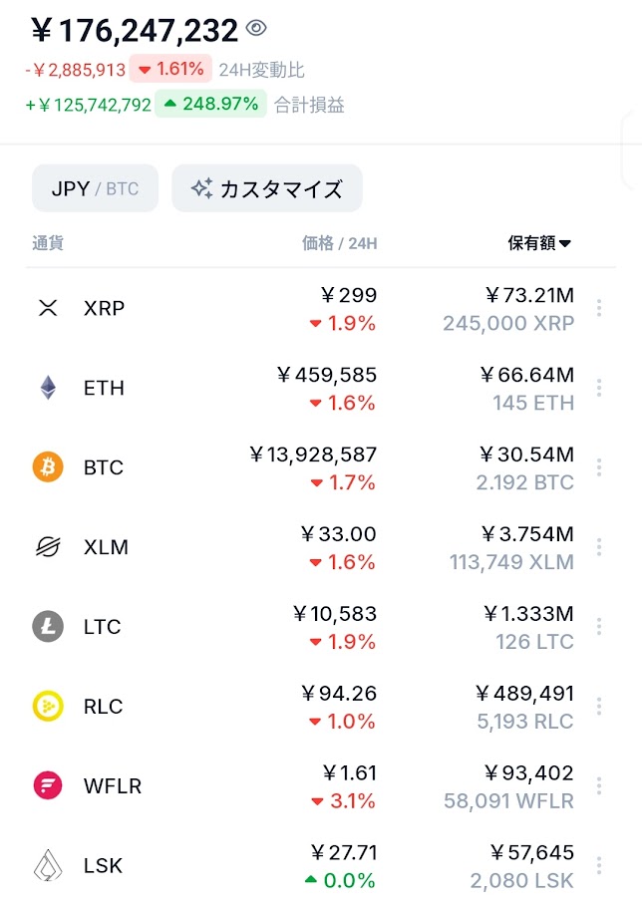The image size is (642, 908).
Task: Tap the カスタマイズ button
Action: (x=267, y=188)
